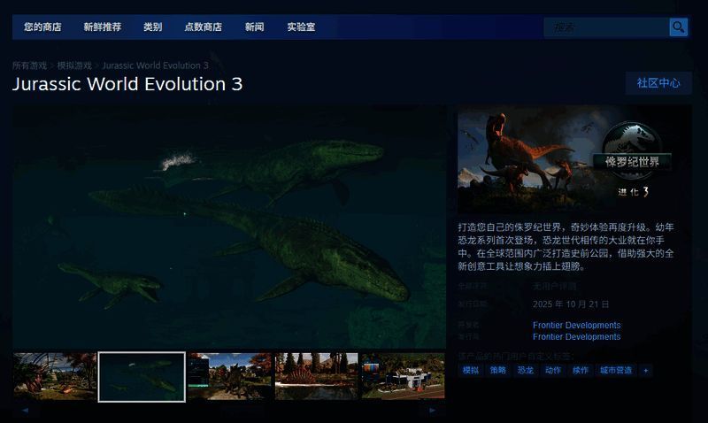Click the 2025 年 10 月 21 日 release date
This screenshot has width=708, height=423.
[571, 304]
